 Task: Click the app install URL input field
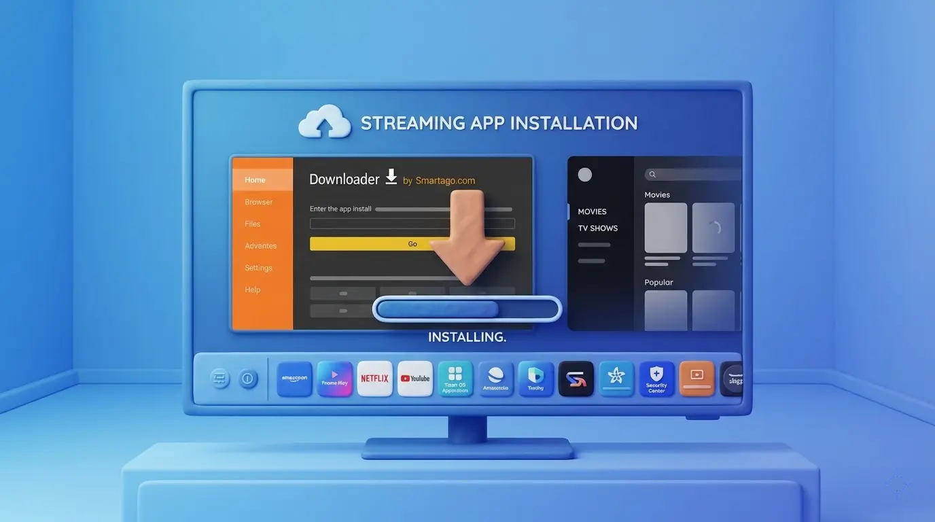(412, 224)
